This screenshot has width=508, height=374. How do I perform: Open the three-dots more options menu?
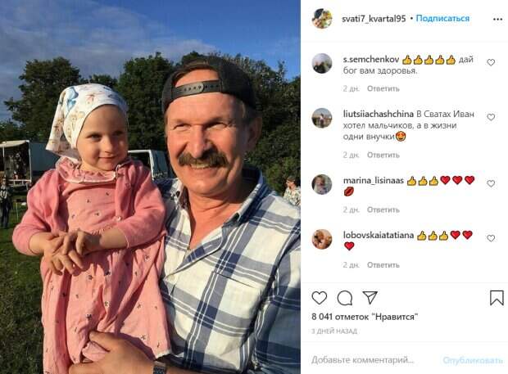[x=497, y=19]
